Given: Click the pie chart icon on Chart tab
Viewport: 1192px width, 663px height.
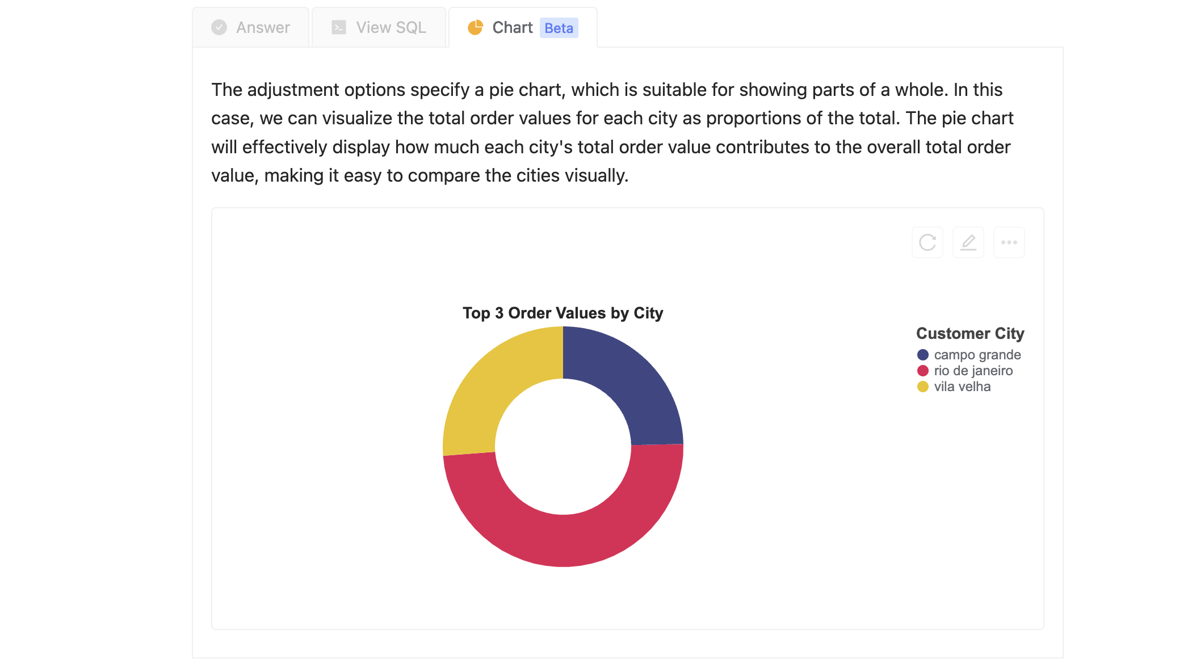Looking at the screenshot, I should [475, 27].
